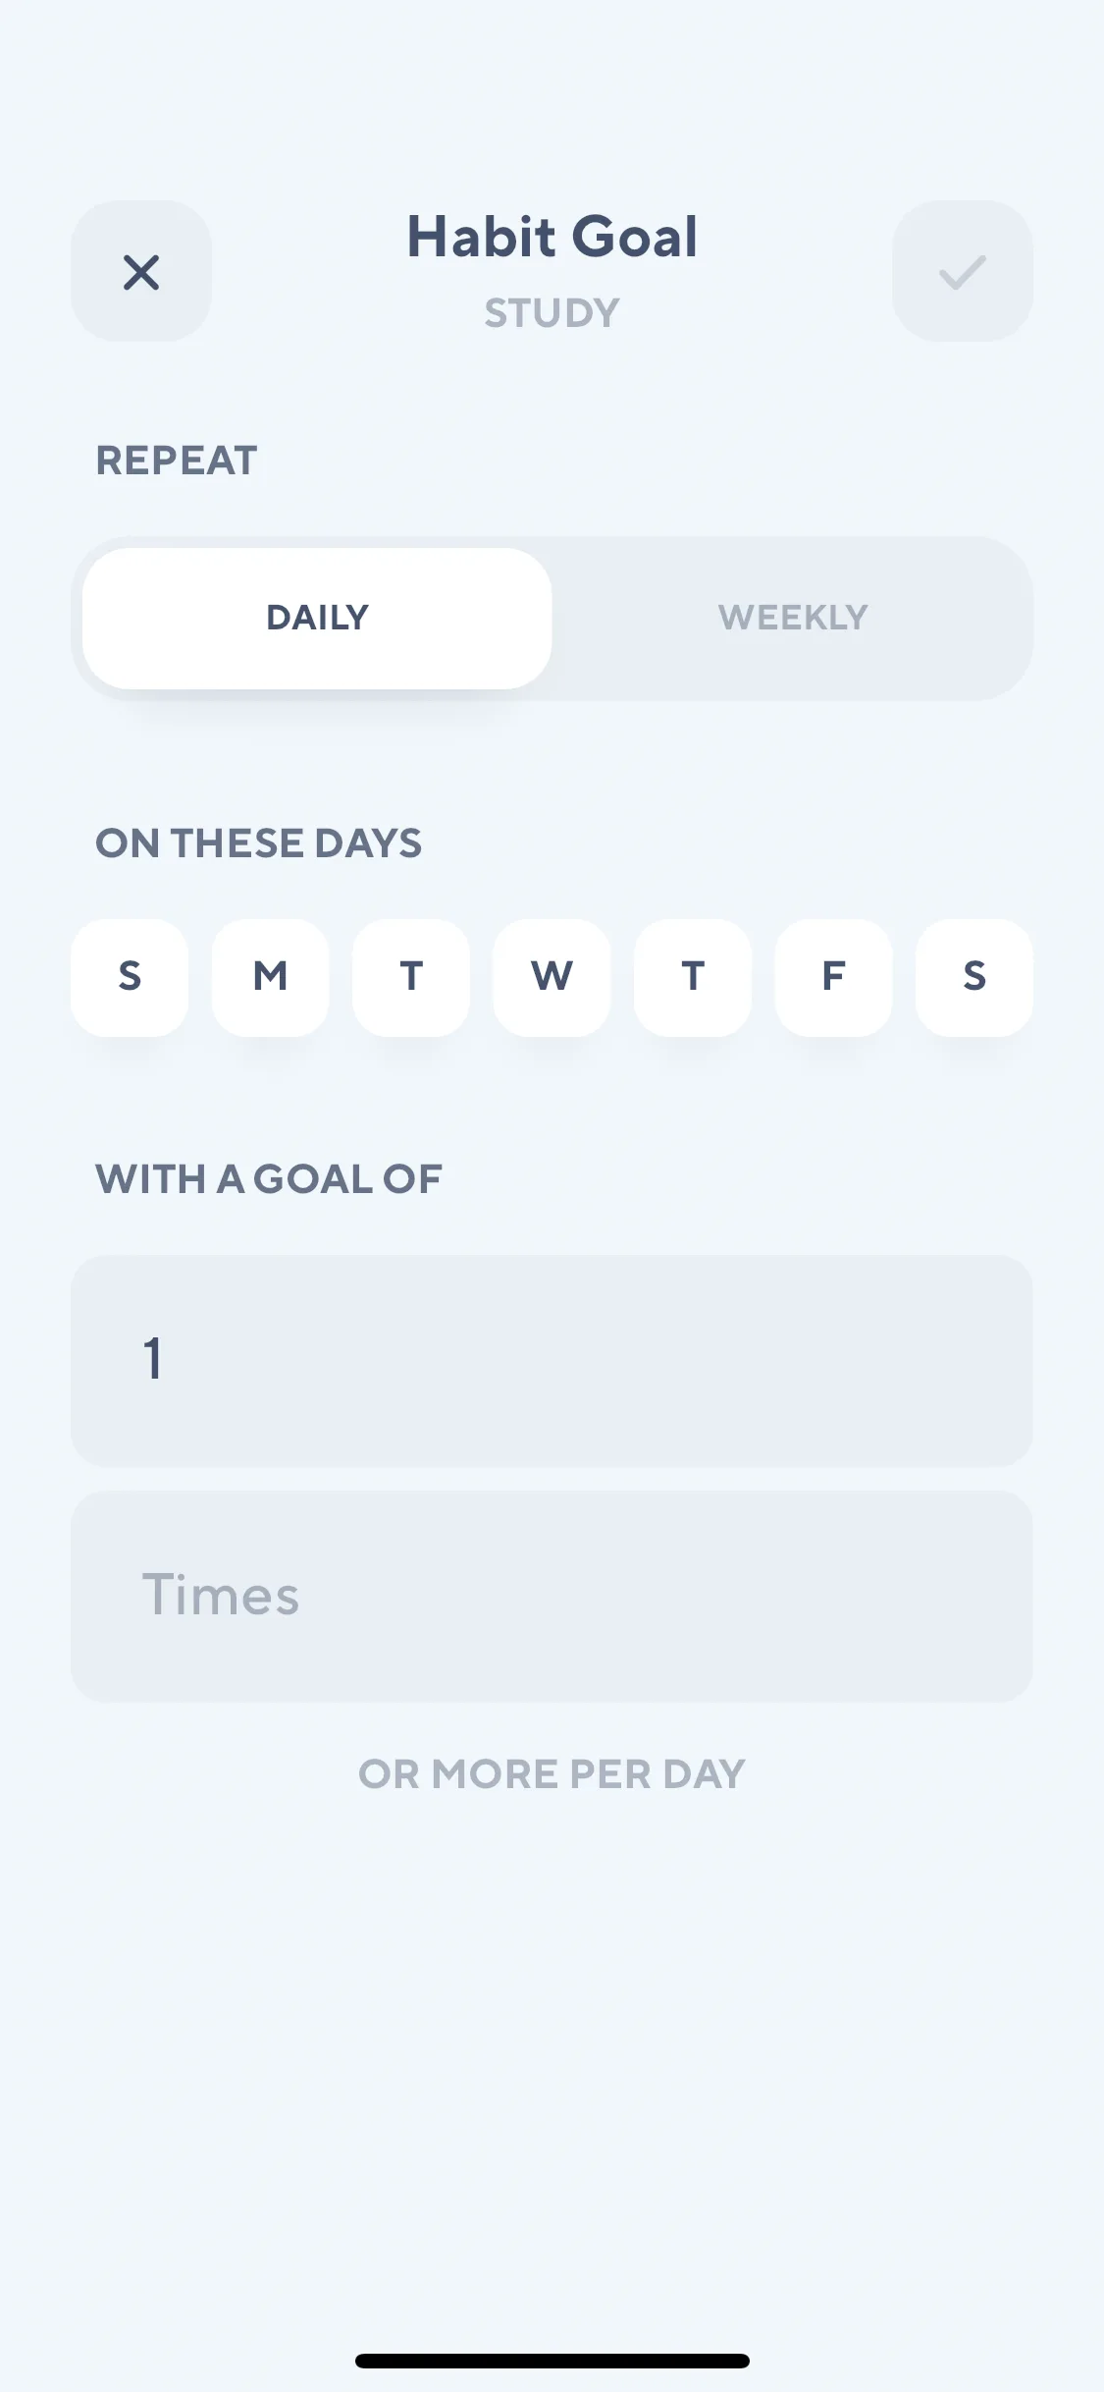Close the Habit Goal screen with X
The width and height of the screenshot is (1104, 2392).
(x=141, y=272)
